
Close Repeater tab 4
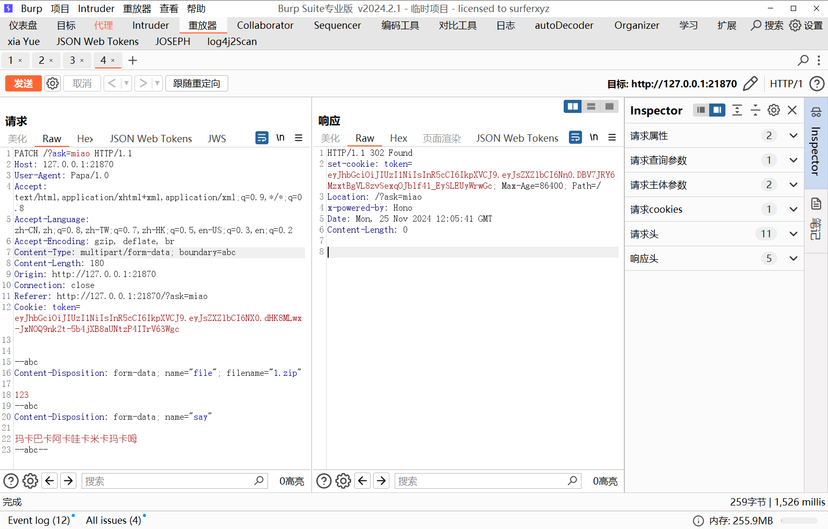(x=113, y=61)
